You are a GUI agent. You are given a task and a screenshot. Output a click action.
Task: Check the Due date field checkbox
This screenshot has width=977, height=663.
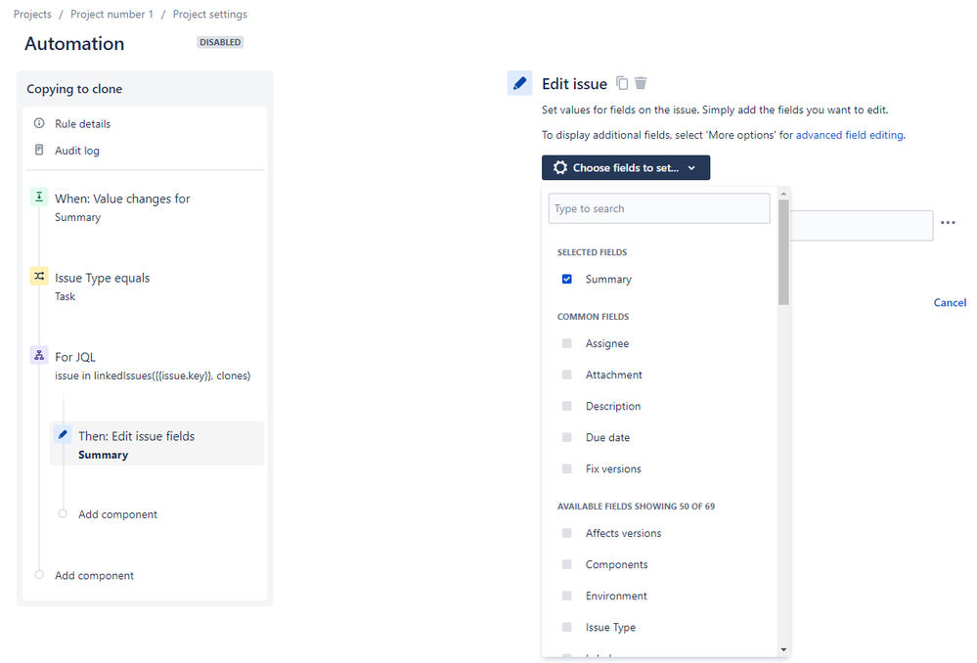click(567, 437)
